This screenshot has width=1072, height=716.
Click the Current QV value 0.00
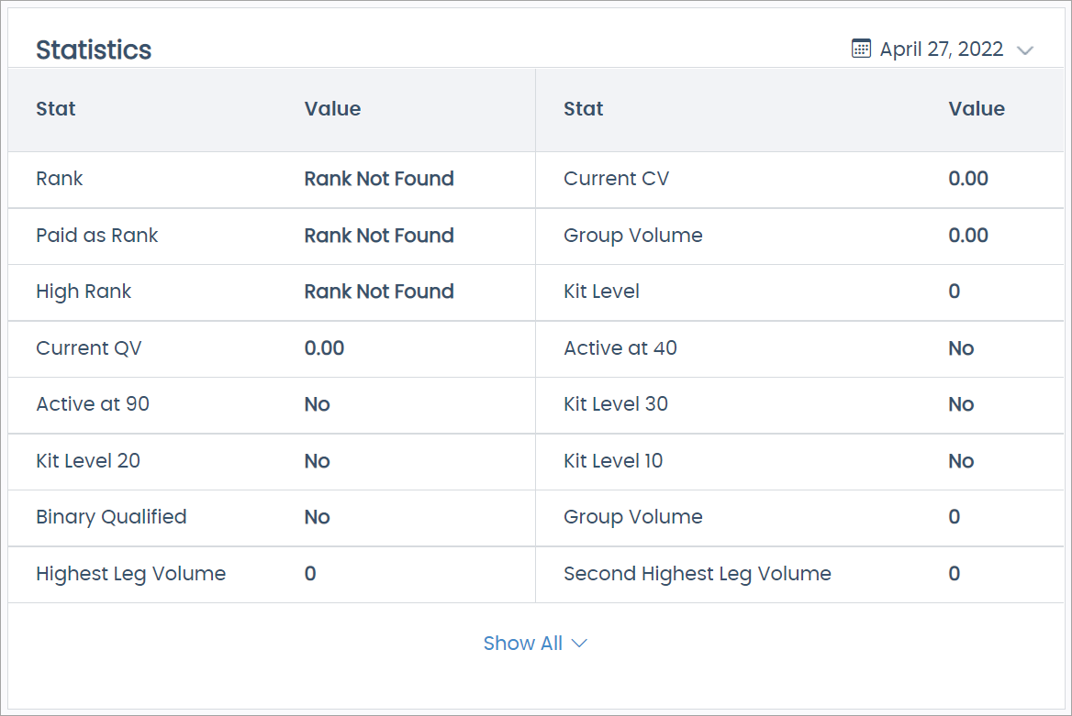pyautogui.click(x=324, y=348)
